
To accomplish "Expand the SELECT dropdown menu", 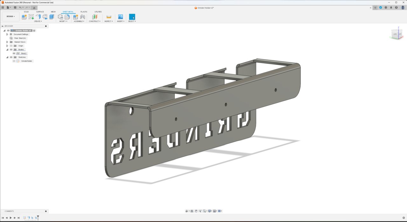I will [x=132, y=21].
